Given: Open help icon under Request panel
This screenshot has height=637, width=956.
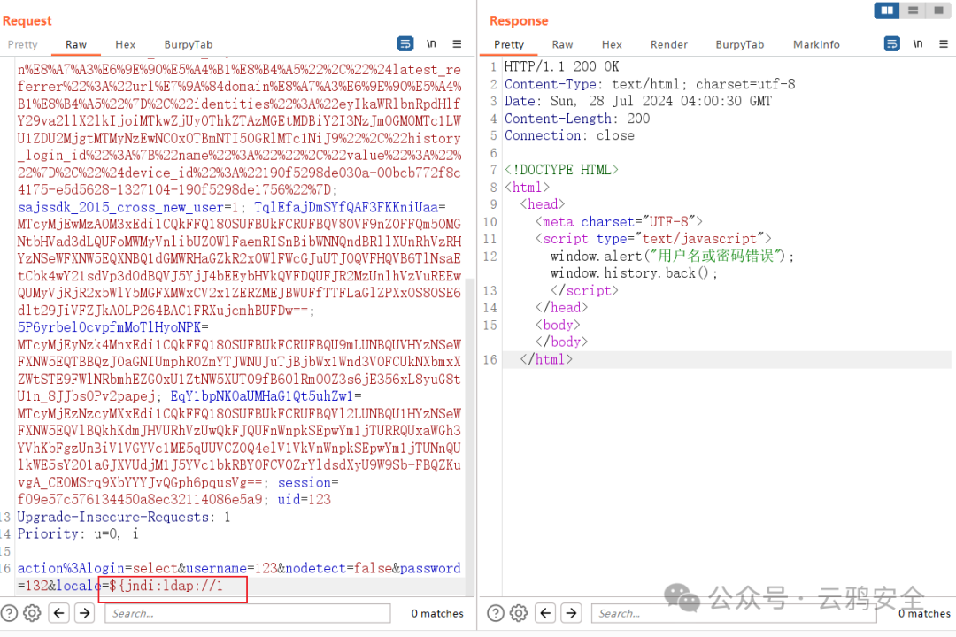Looking at the screenshot, I should click(9, 613).
